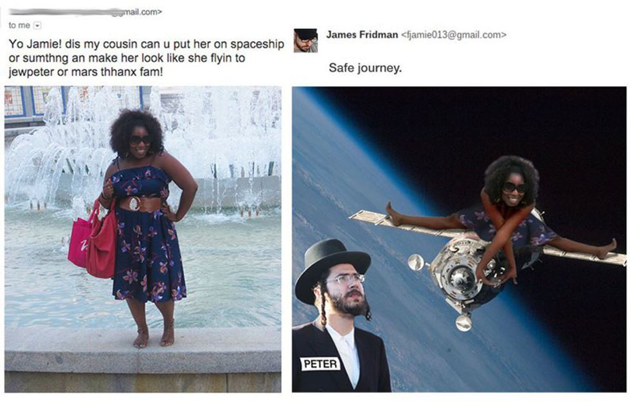Click the PETER name tag label
The image size is (630, 402).
pos(320,364)
